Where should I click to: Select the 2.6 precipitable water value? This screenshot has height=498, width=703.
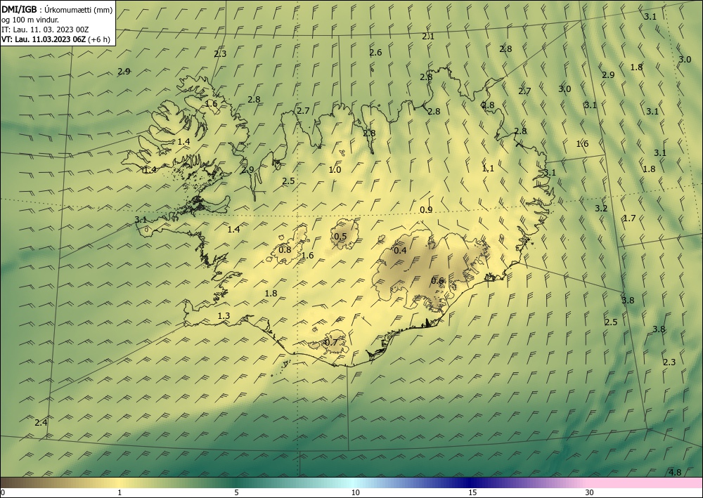pyautogui.click(x=375, y=53)
